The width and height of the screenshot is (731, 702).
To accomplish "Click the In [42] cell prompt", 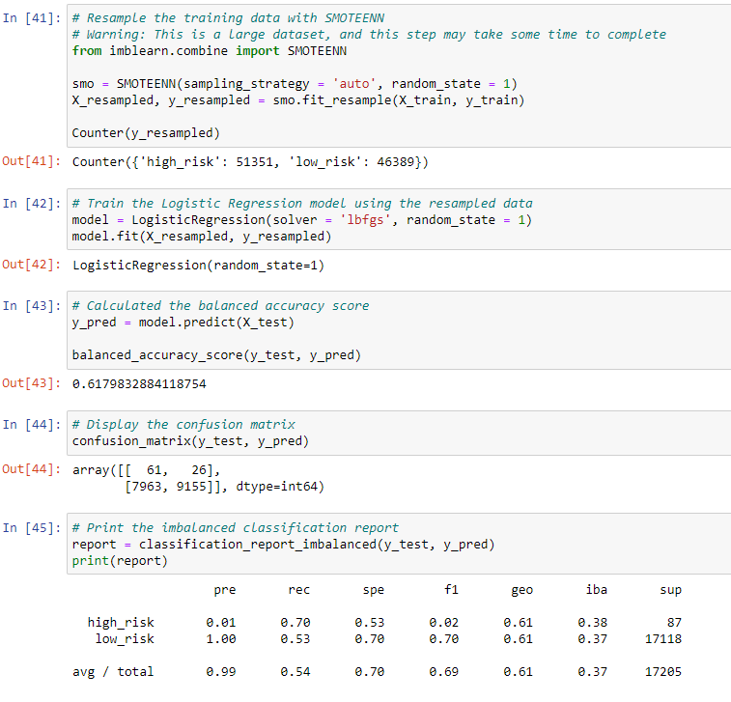I will click(x=31, y=204).
